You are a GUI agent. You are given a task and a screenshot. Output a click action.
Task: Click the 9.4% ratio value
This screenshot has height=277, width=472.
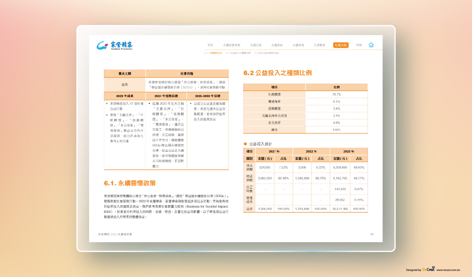coord(337,123)
